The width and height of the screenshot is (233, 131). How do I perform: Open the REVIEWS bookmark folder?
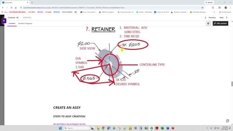(56, 12)
